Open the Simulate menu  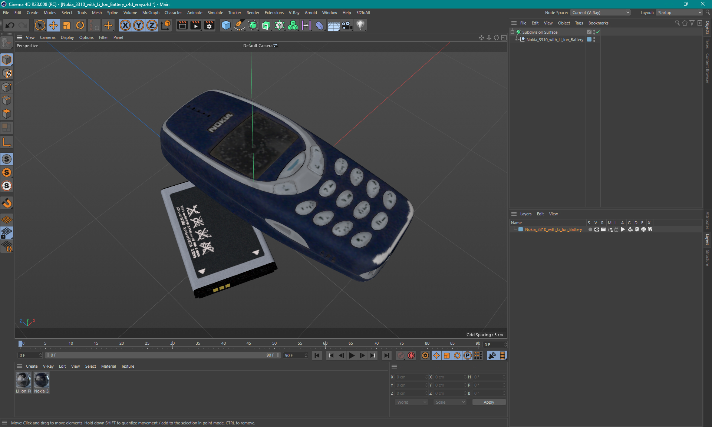tap(215, 13)
